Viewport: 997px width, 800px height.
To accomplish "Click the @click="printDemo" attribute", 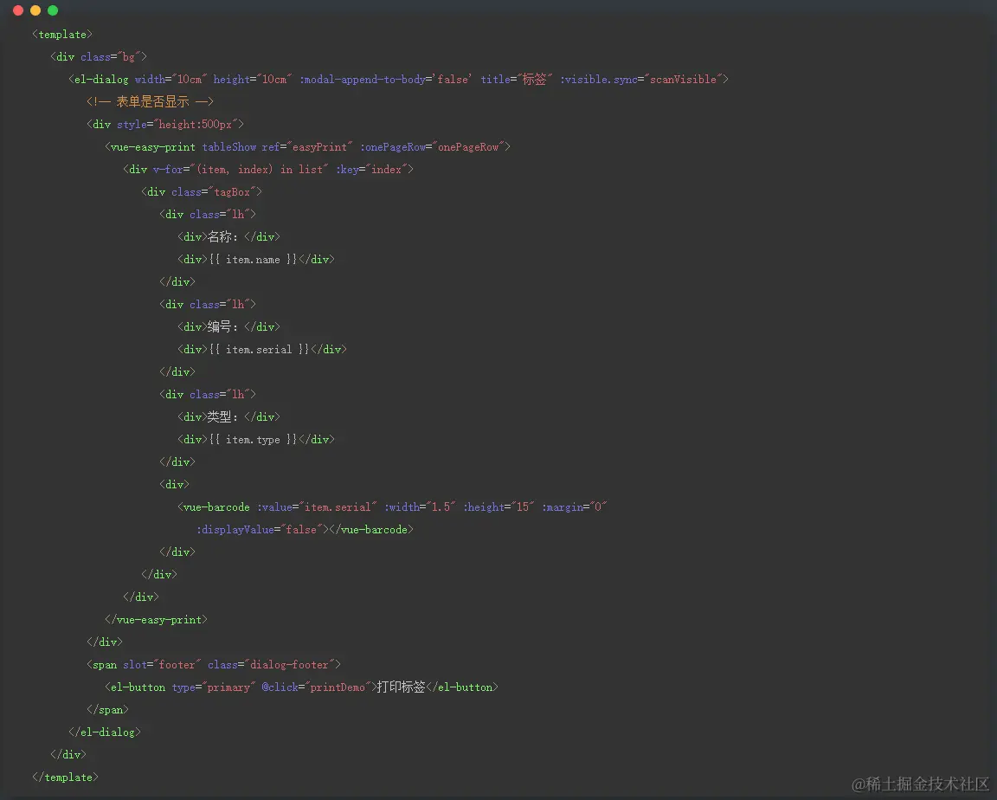I will coord(316,687).
